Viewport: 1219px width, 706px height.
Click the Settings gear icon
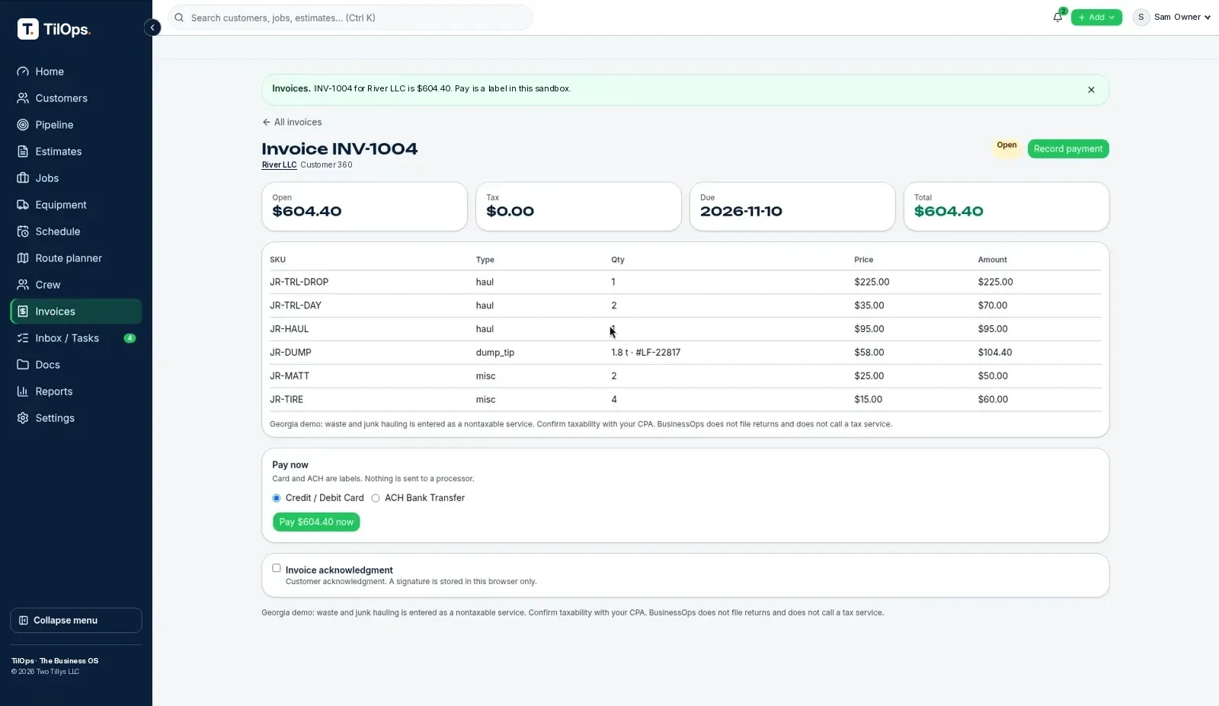pyautogui.click(x=23, y=418)
